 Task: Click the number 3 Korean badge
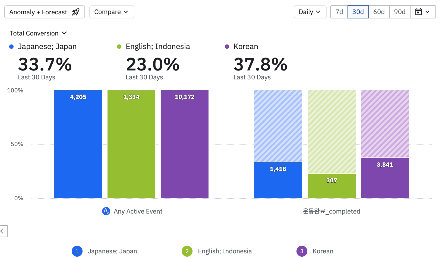302,251
